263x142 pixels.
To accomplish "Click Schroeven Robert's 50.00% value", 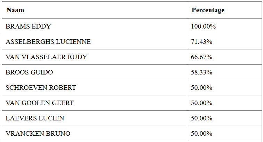I will (x=201, y=88).
